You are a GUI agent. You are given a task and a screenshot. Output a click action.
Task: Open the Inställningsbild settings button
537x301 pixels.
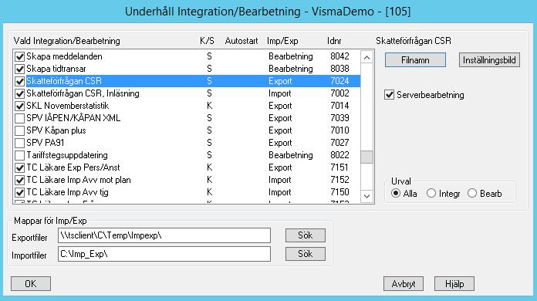point(489,60)
